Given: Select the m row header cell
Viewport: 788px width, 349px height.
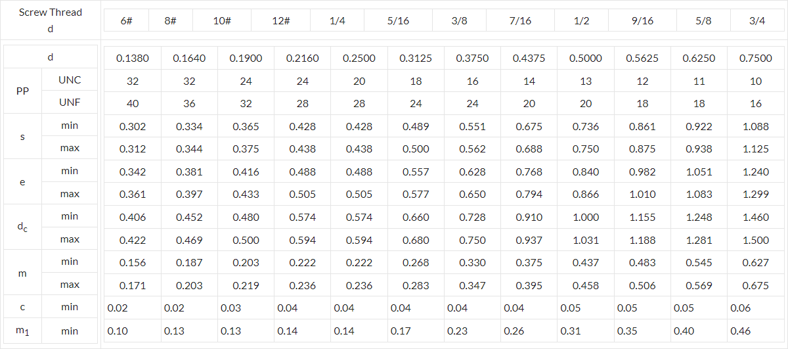Looking at the screenshot, I should coord(23,273).
